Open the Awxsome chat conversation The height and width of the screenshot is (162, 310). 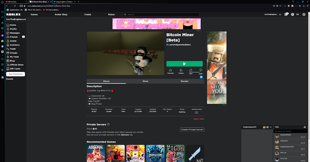pyautogui.click(x=290, y=142)
